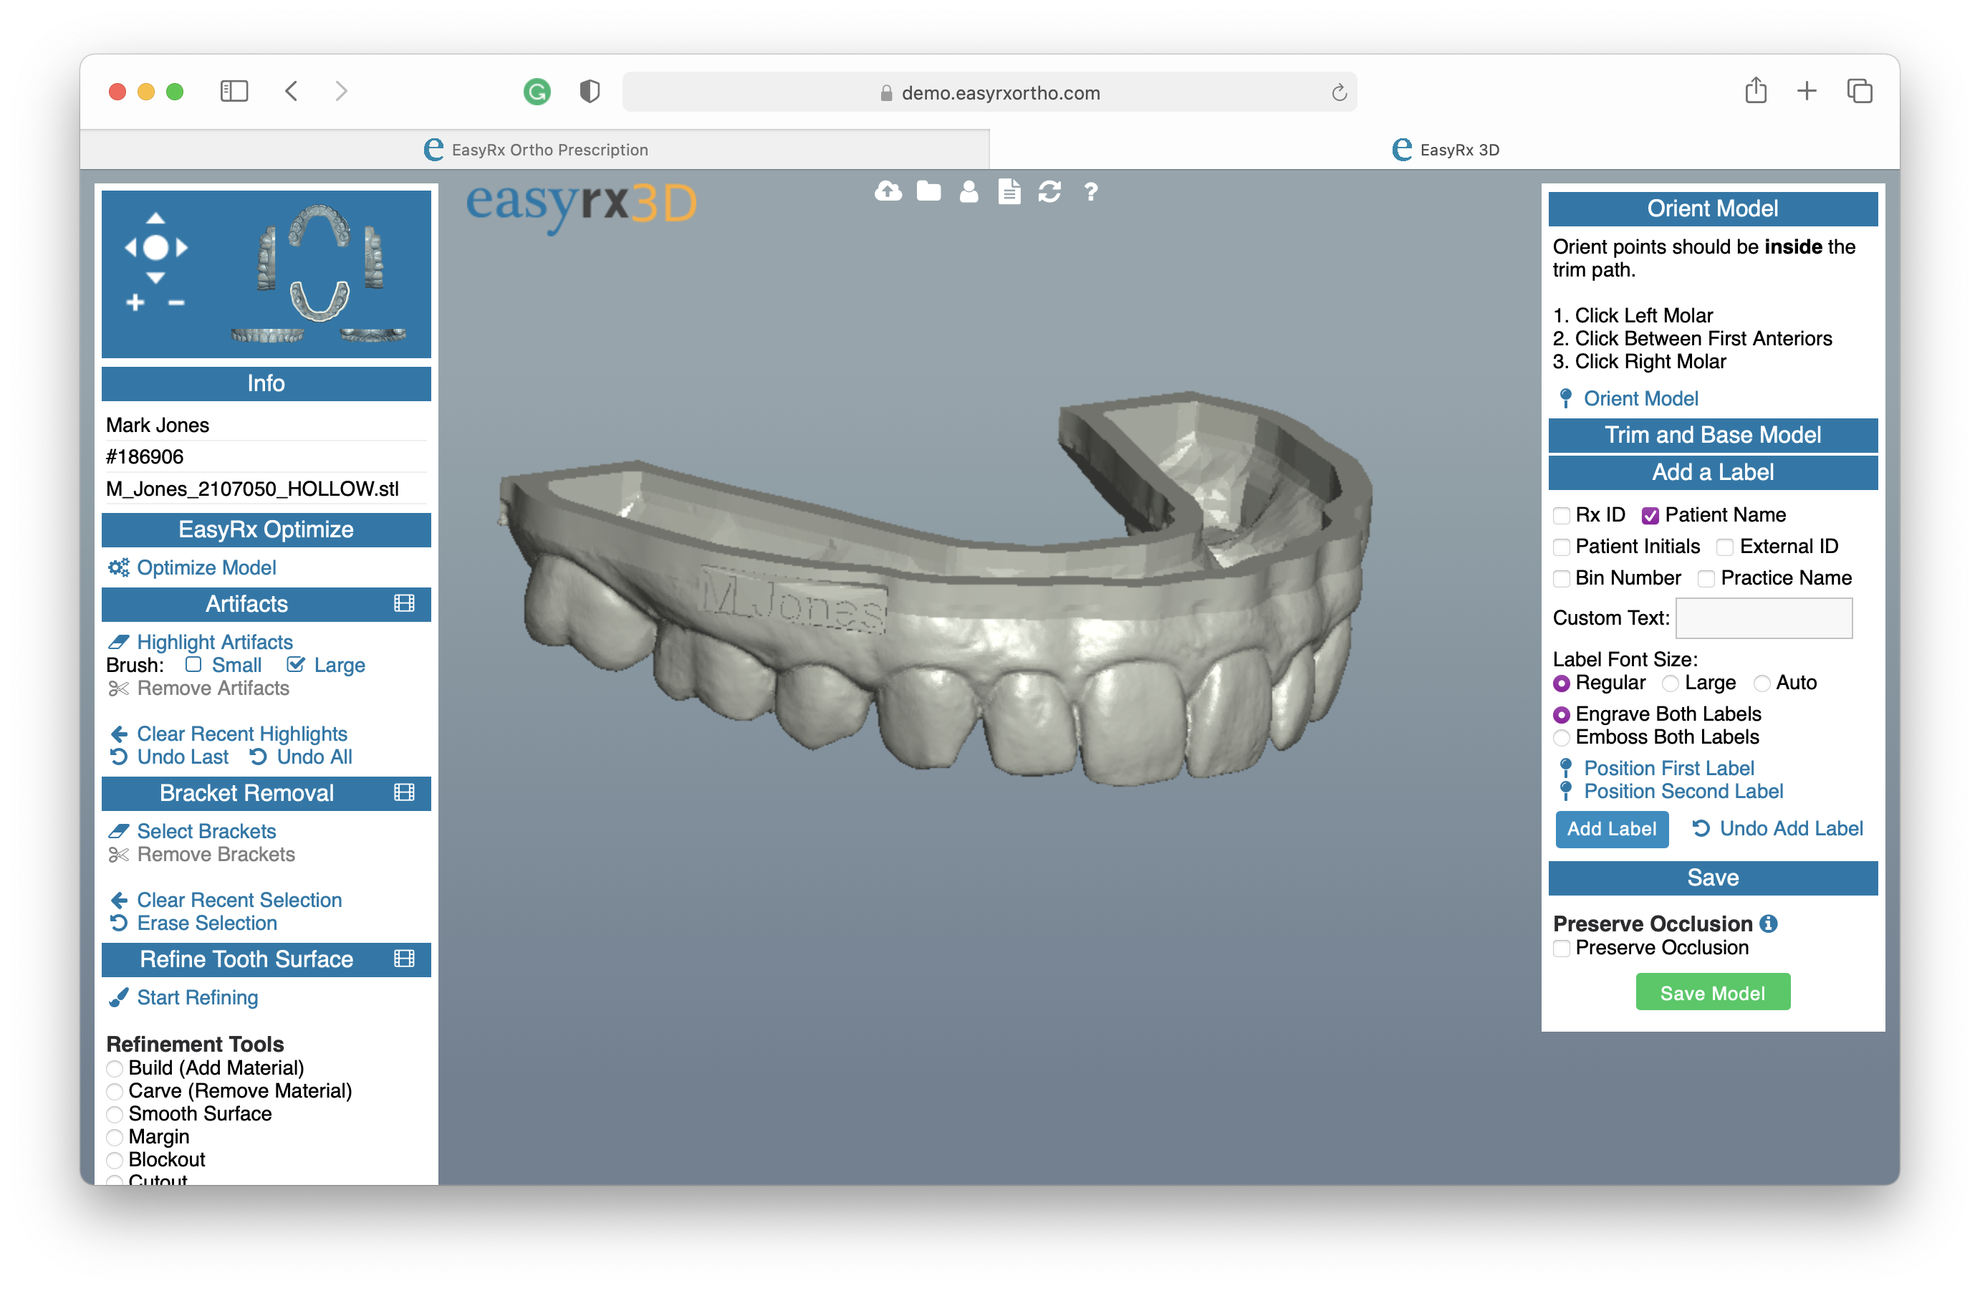Upload a model via the cloud upload icon
1980x1291 pixels.
[887, 192]
